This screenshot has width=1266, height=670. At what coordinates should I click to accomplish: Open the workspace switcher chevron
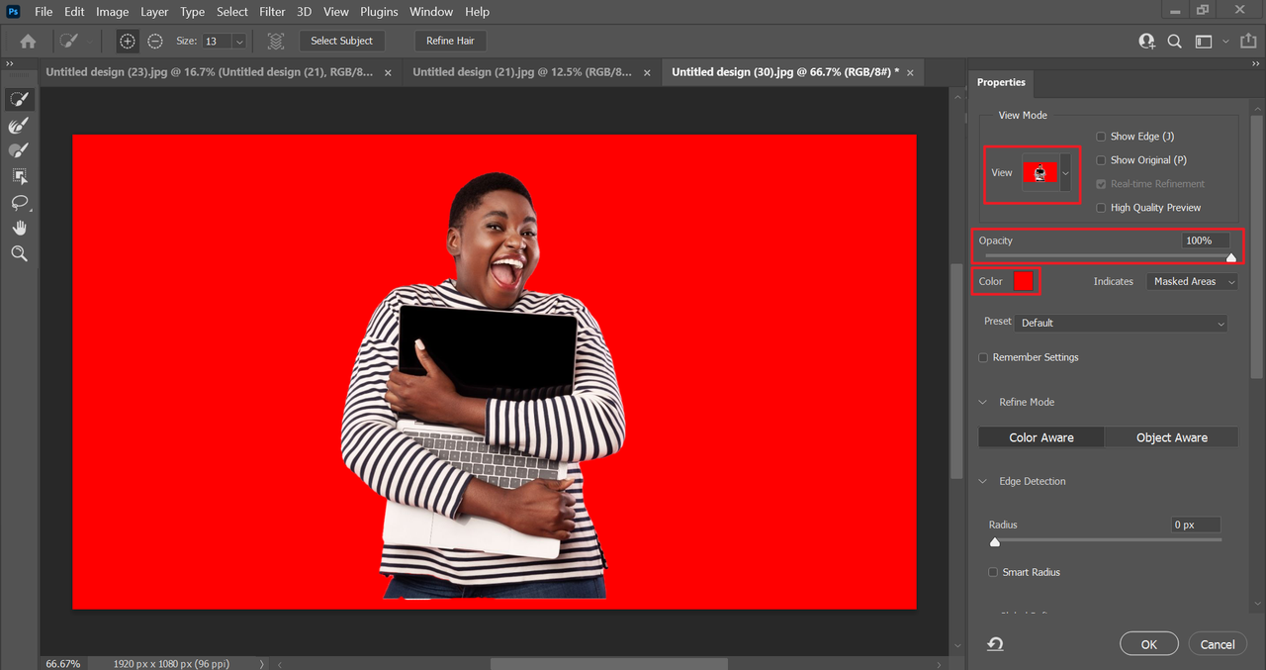[x=1225, y=42]
